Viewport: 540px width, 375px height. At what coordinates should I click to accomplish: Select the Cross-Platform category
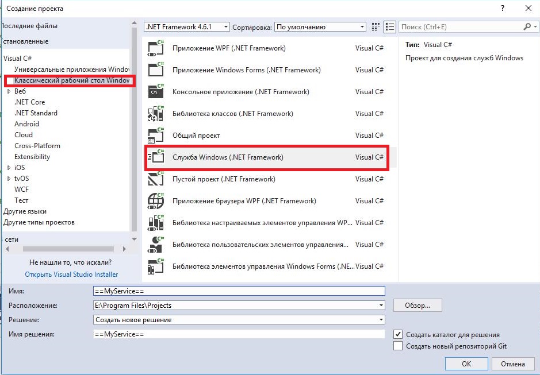click(x=37, y=146)
